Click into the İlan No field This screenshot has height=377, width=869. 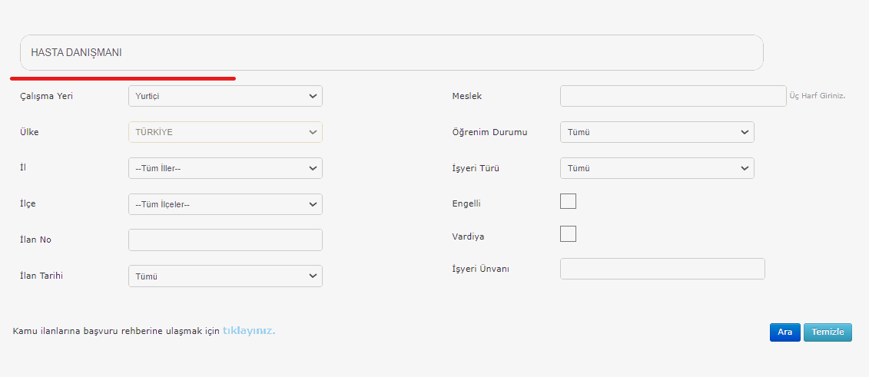click(225, 240)
